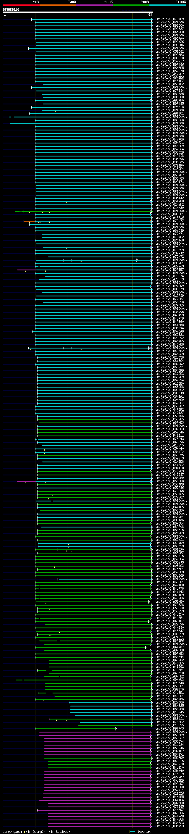Click the label UniRef100_B3M7S3
The height and width of the screenshot is (834, 189).
pos(170,826)
